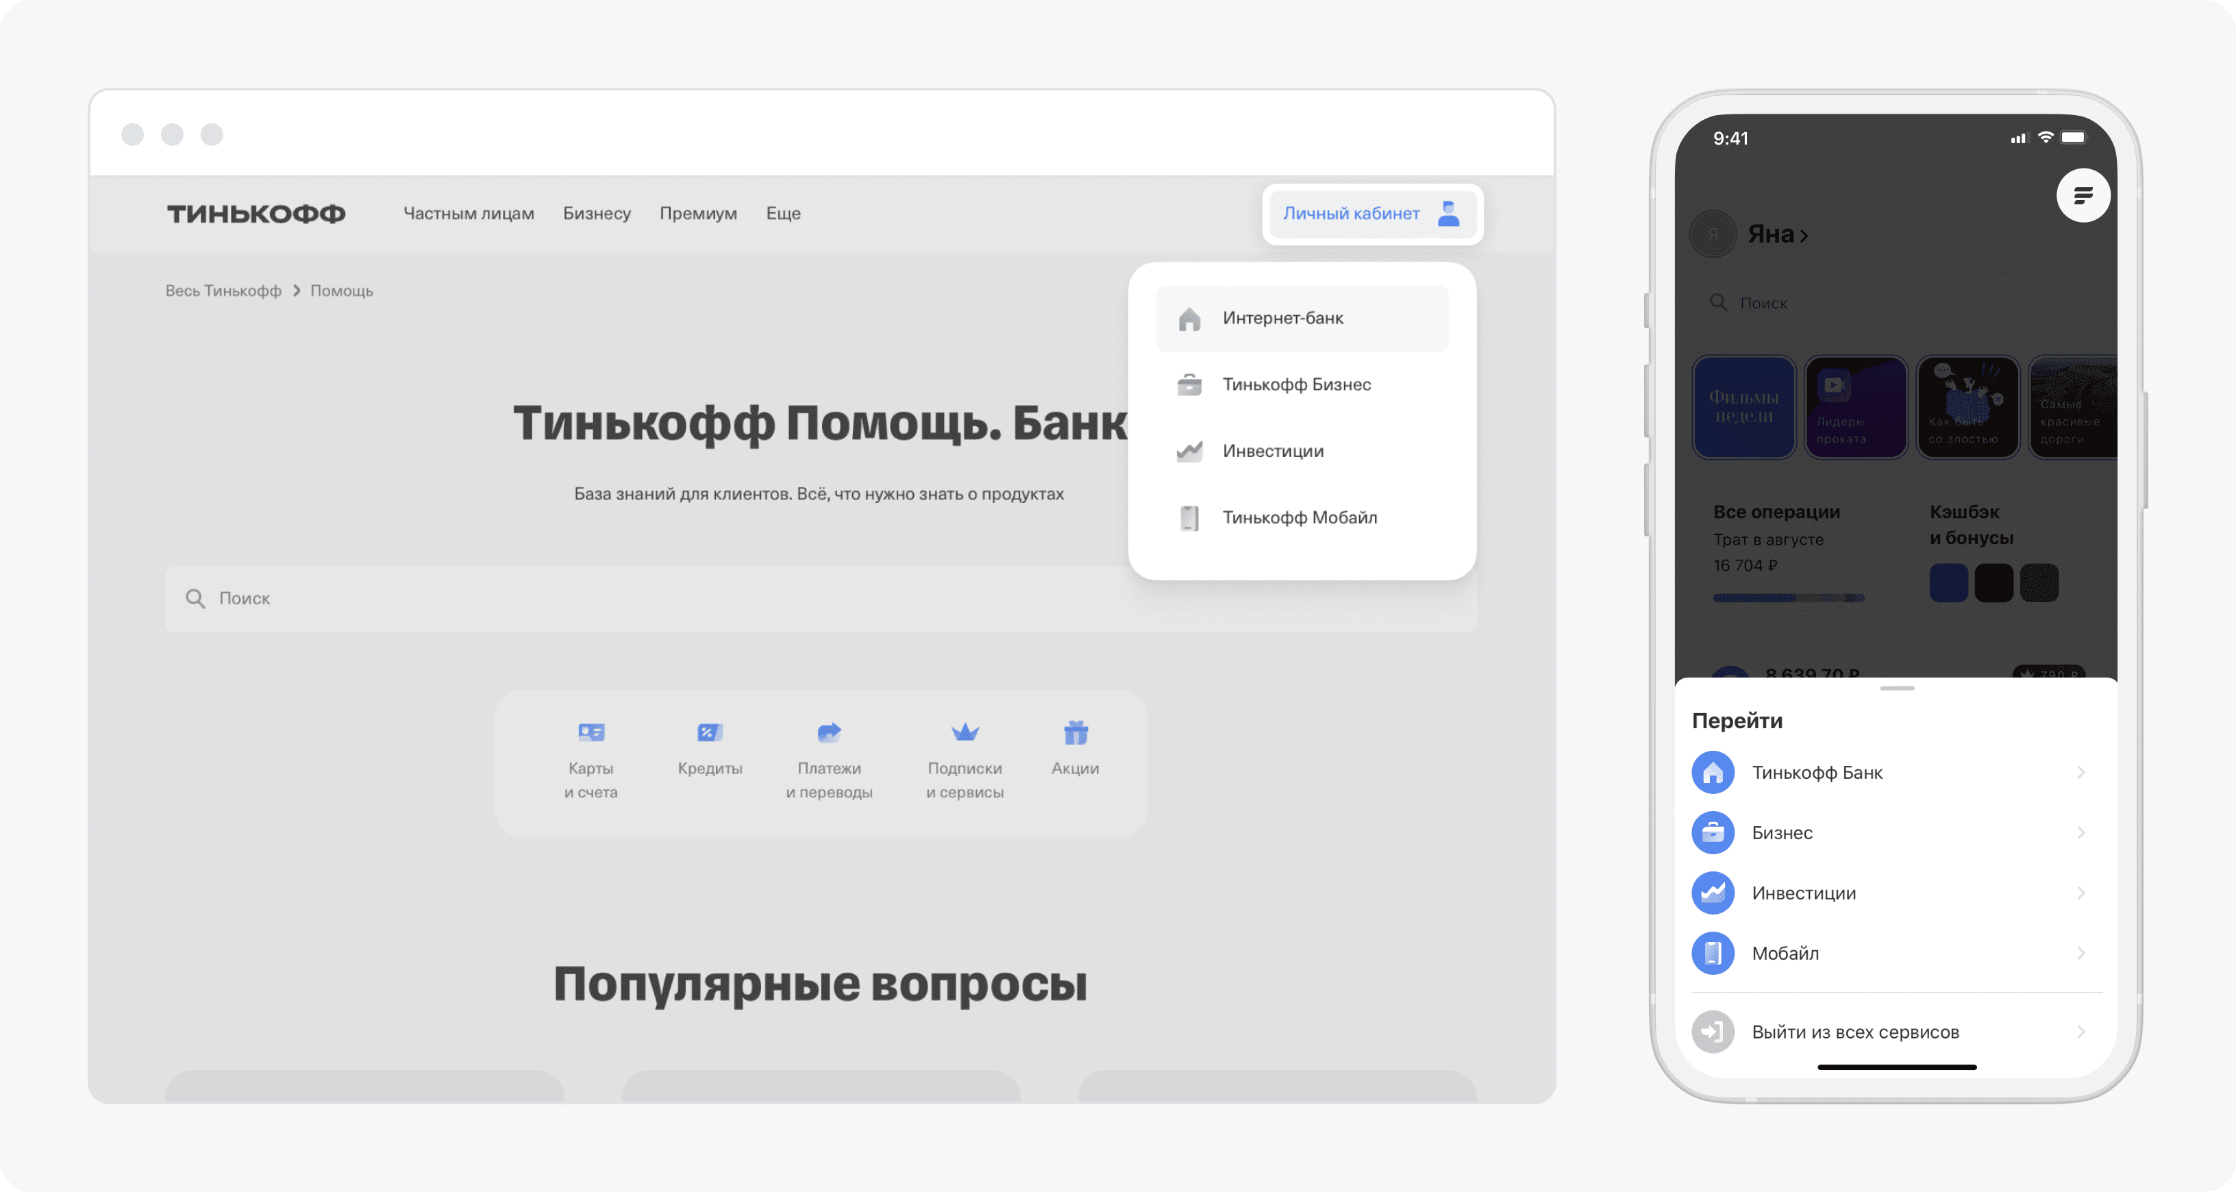Image resolution: width=2236 pixels, height=1192 pixels.
Task: Open the Кредиты category icon
Action: tap(710, 733)
